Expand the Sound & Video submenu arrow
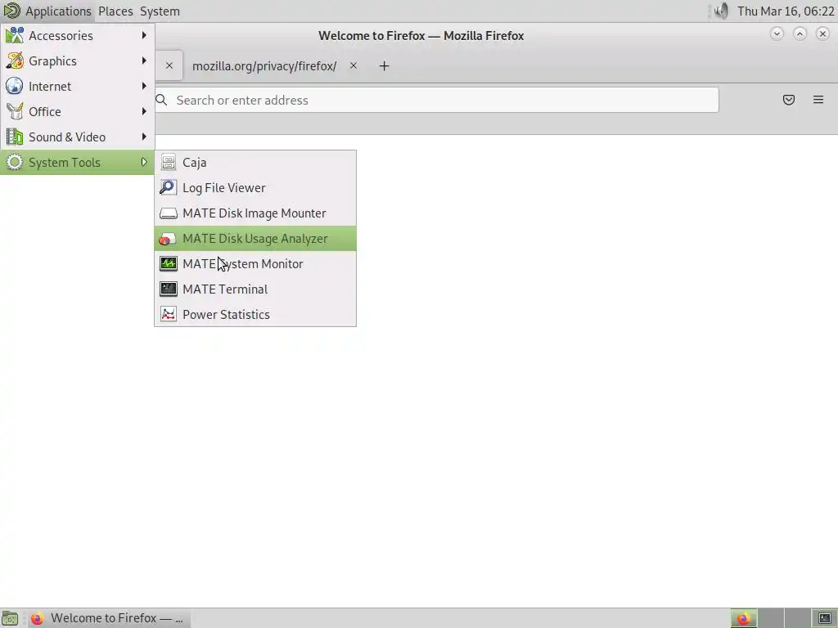 [x=144, y=137]
